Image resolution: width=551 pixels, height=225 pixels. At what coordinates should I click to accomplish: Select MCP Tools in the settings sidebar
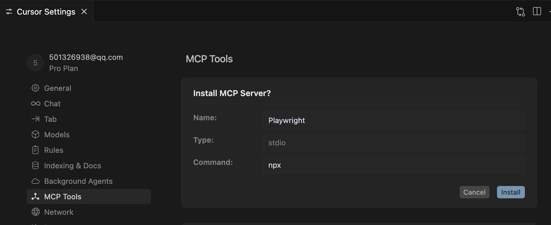[x=62, y=197]
